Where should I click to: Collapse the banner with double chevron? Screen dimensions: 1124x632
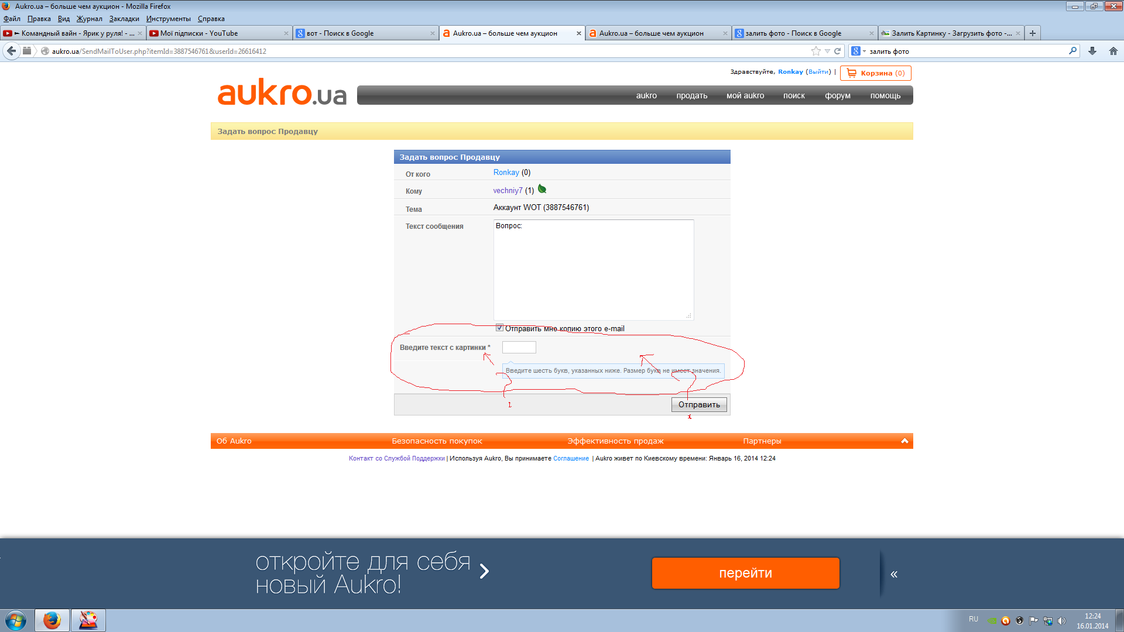tap(894, 574)
